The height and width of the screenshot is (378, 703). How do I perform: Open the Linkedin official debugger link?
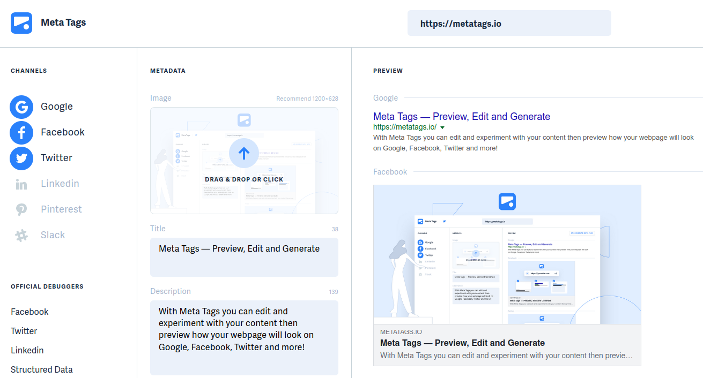pyautogui.click(x=27, y=350)
